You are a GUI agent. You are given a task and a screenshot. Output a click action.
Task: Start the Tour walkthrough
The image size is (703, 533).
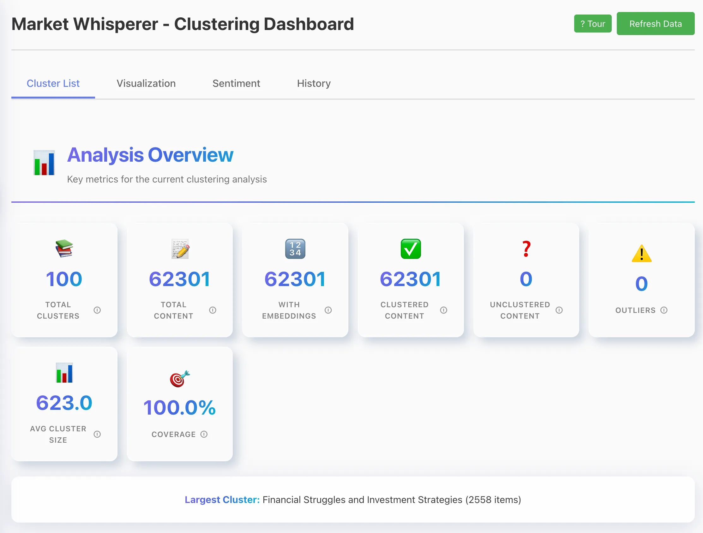coord(592,24)
